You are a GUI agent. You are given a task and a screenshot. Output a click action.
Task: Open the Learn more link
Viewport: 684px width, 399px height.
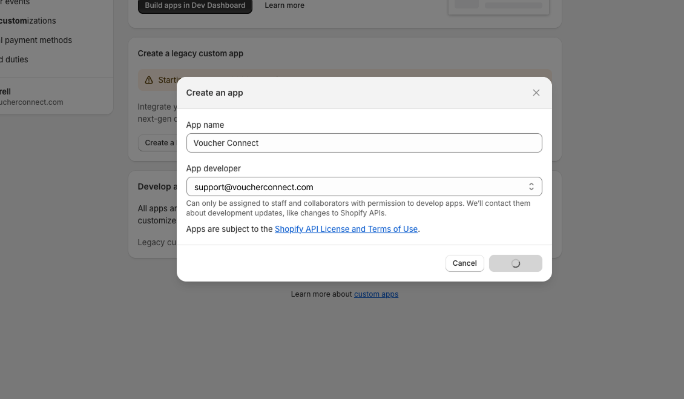(x=284, y=5)
